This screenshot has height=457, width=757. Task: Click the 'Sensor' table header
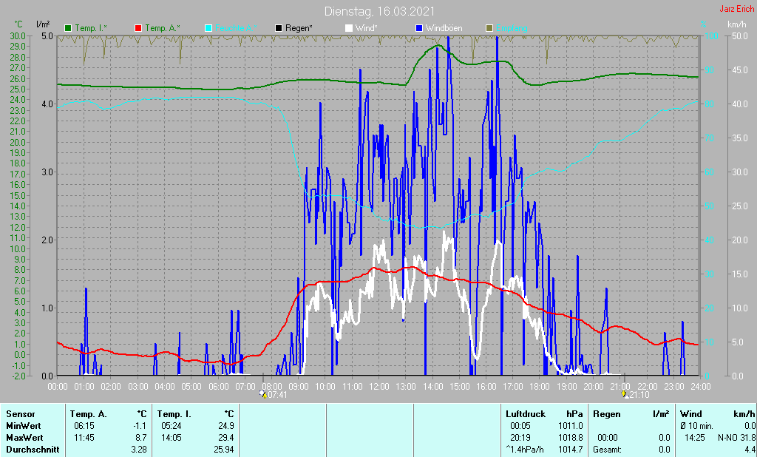[x=20, y=414]
